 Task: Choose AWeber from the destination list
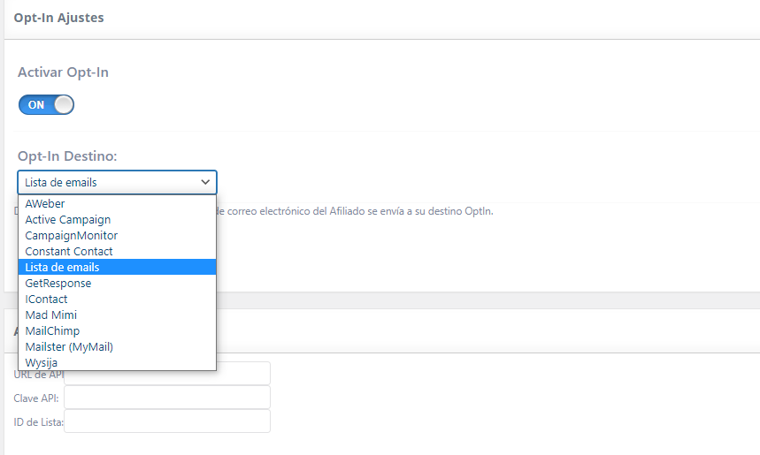point(117,204)
